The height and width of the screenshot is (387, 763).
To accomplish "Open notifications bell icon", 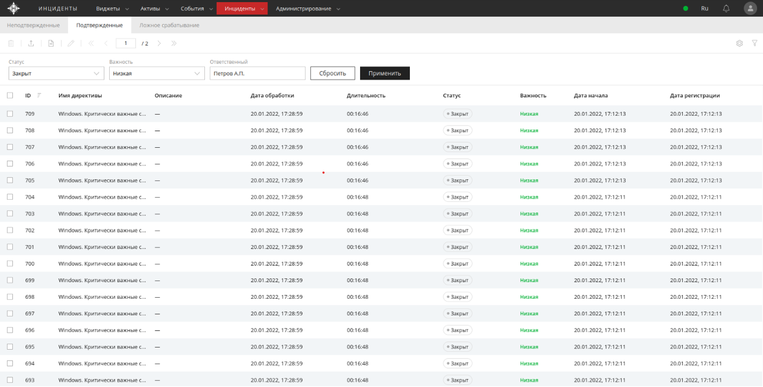I will tap(726, 9).
